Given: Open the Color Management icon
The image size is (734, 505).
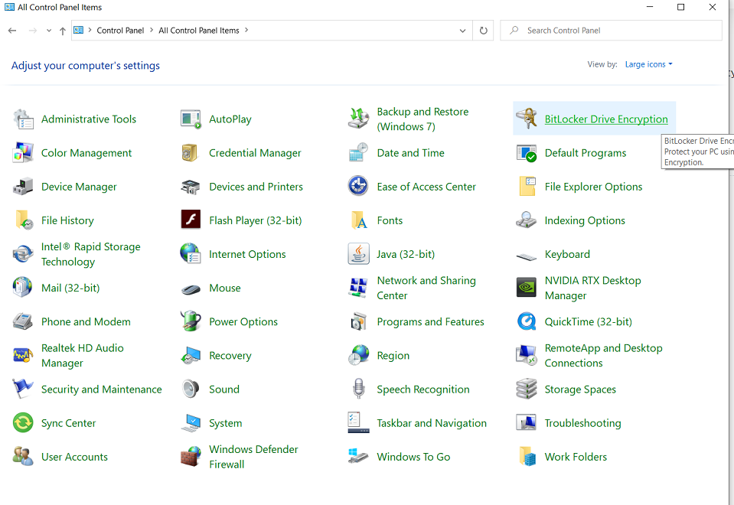Looking at the screenshot, I should tap(24, 153).
